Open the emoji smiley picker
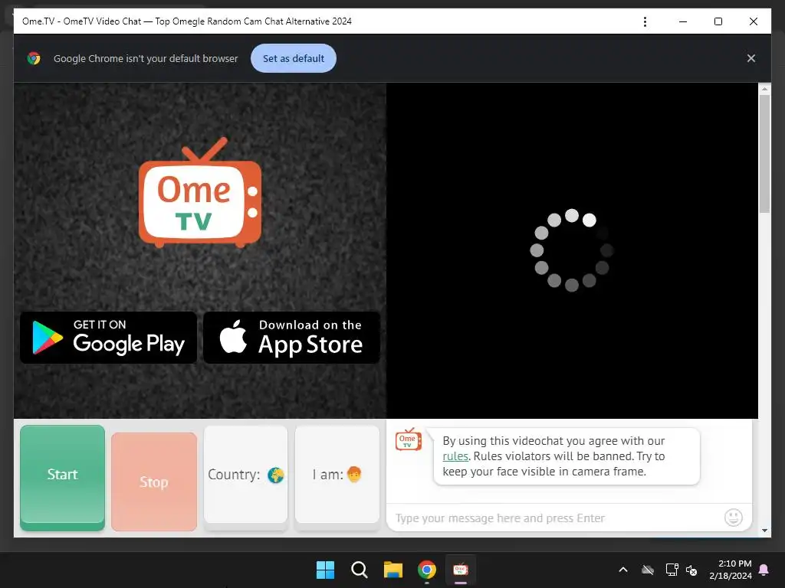This screenshot has width=785, height=588. pyautogui.click(x=734, y=518)
